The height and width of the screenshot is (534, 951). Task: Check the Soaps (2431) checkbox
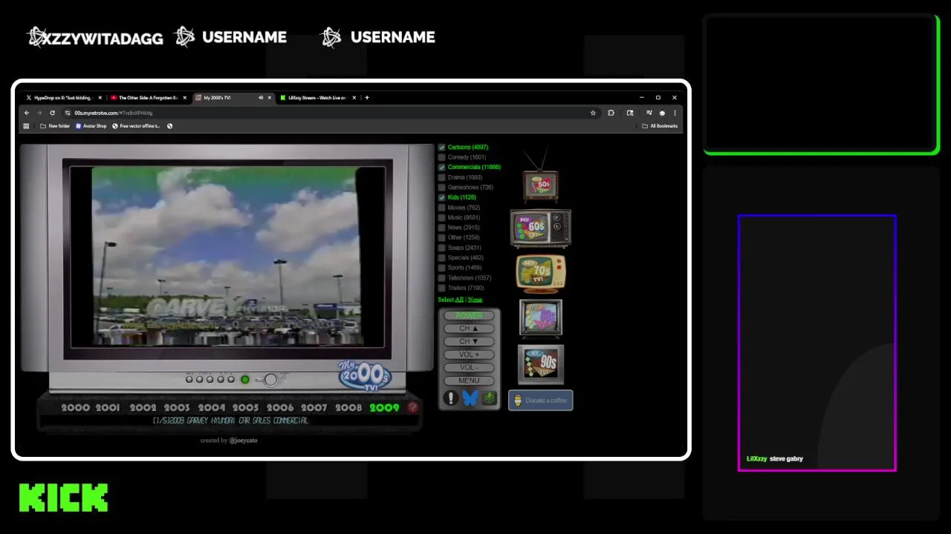(441, 248)
